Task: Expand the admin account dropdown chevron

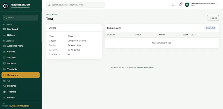Action: coord(217,5)
